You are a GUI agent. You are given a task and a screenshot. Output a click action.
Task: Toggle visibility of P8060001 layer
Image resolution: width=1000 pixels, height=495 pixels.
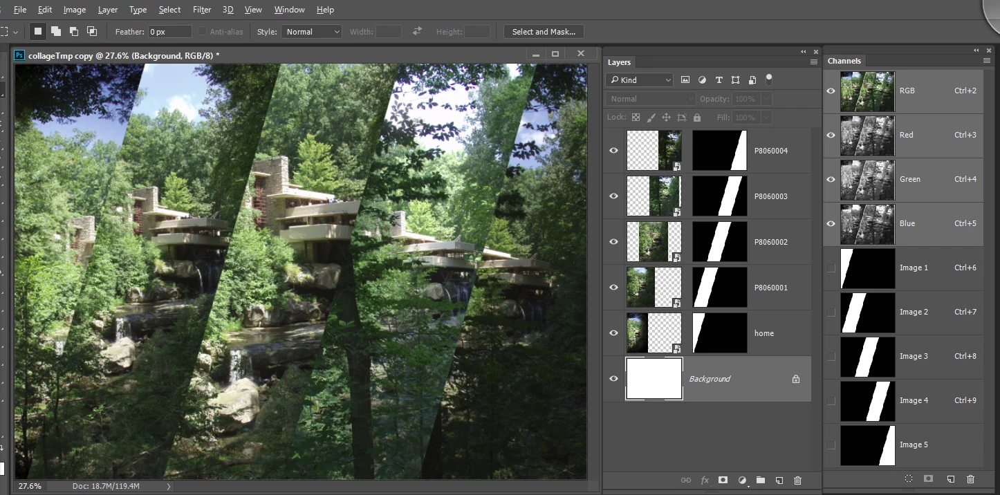pyautogui.click(x=613, y=287)
